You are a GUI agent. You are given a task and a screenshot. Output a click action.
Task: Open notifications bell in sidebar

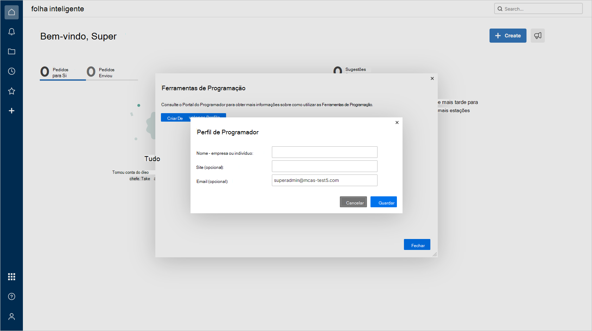click(12, 32)
